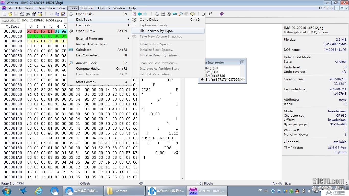Open the Edit menu

click(x=19, y=8)
